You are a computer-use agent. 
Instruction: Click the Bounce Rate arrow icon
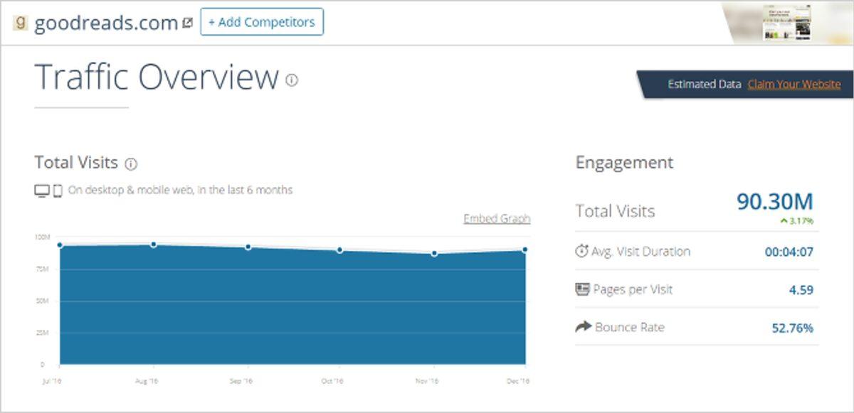click(x=583, y=327)
